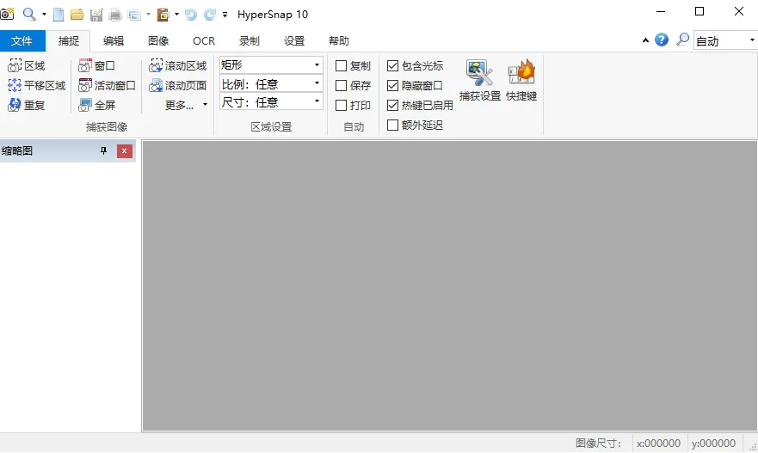
Task: Uncheck the 隐藏窗口 hide window checkbox
Action: (x=393, y=85)
